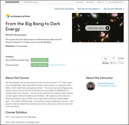Click the University of Tokyo logo
Screen dimensions: 129x125
click(18, 16)
